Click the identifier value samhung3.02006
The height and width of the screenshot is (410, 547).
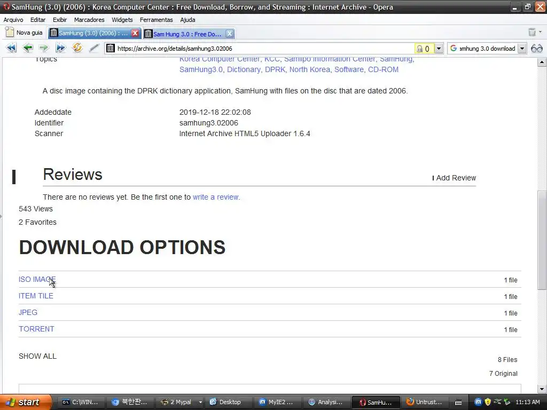(209, 123)
